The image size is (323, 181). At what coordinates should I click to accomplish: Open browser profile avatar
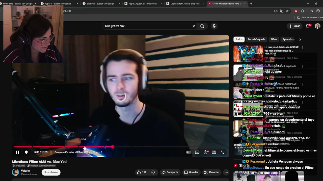point(318,11)
